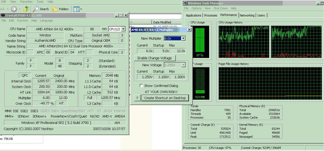Open the Views dropdown arrow in Explorer
Image resolution: width=324 pixels, height=151 pixels.
[x=81, y=9]
